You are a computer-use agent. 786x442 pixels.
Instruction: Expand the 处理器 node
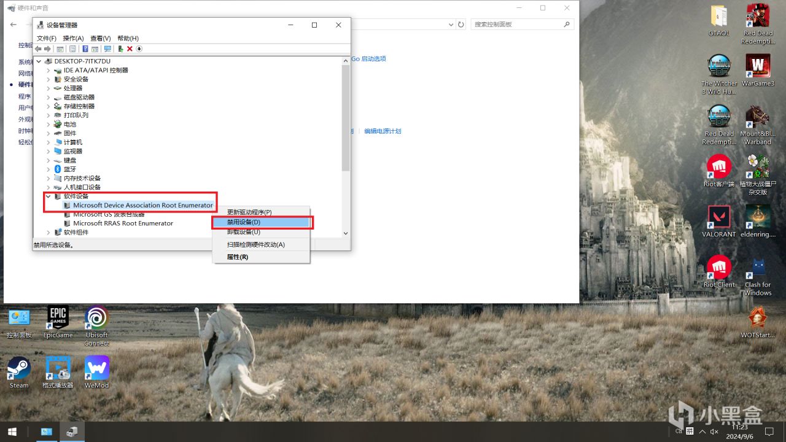coord(49,88)
